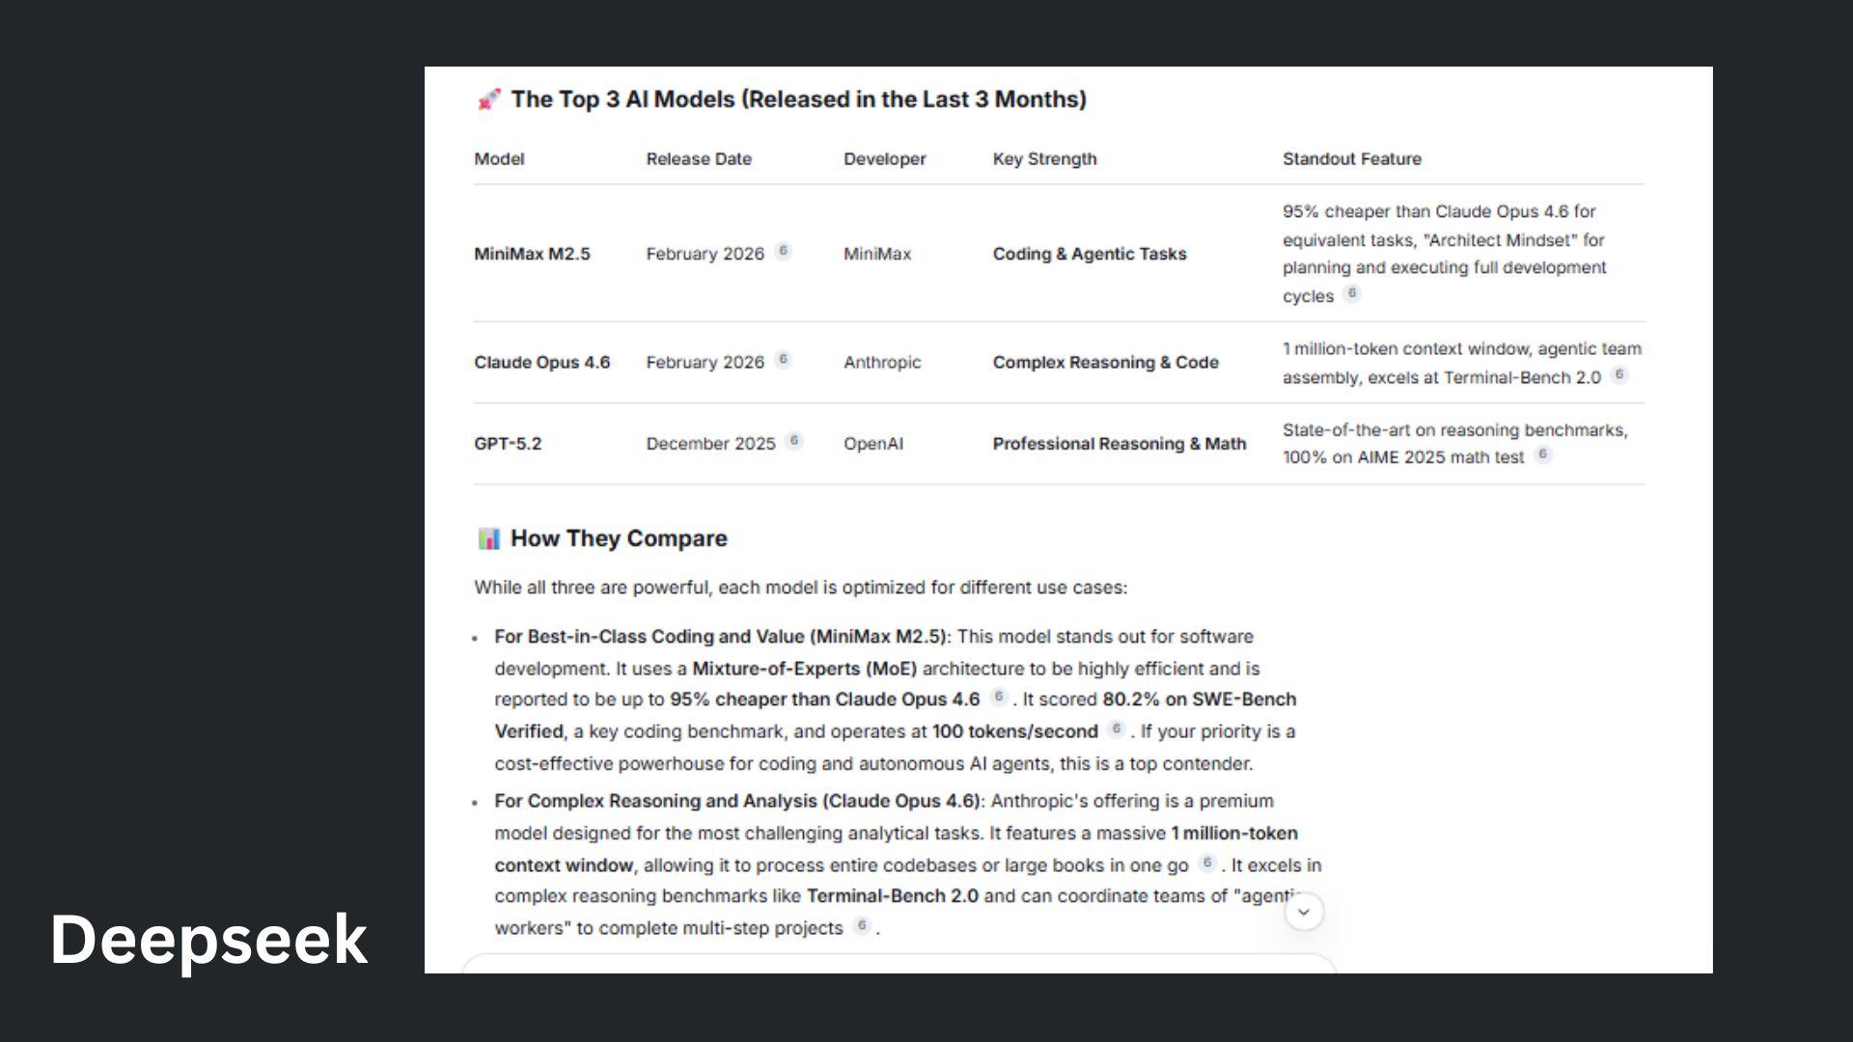Open source badge after December 2025
Image resolution: width=1853 pixels, height=1042 pixels.
794,441
